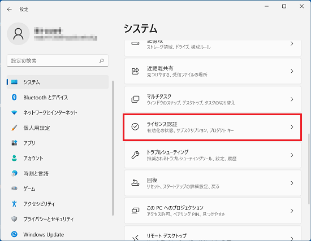
Task: Open リモート デスクトップ title text
Action: pyautogui.click(x=167, y=236)
